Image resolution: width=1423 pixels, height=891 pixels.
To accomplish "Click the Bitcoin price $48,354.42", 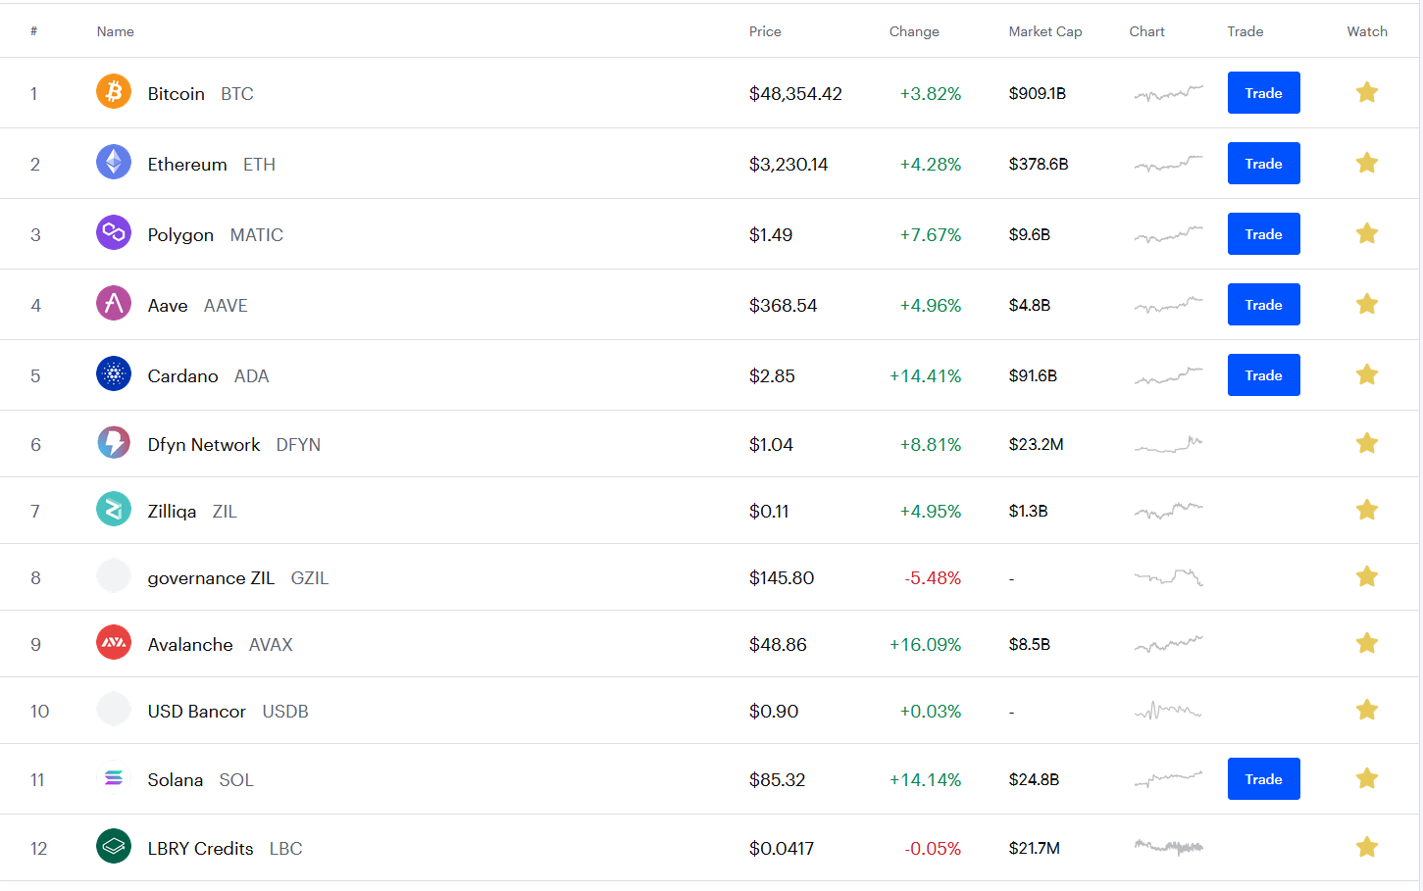I will click(795, 94).
